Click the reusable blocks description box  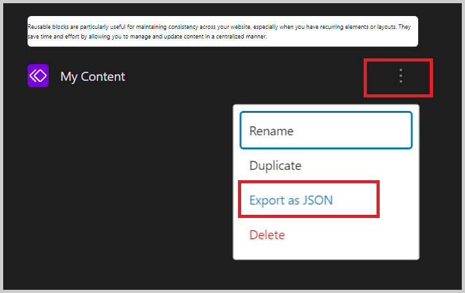[223, 31]
